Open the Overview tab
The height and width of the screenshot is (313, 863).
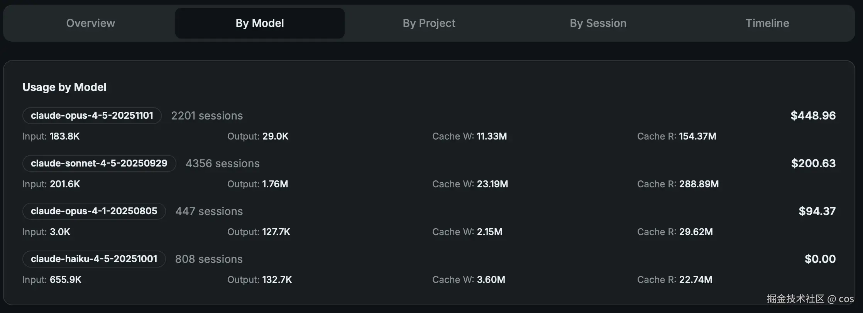[x=91, y=23]
